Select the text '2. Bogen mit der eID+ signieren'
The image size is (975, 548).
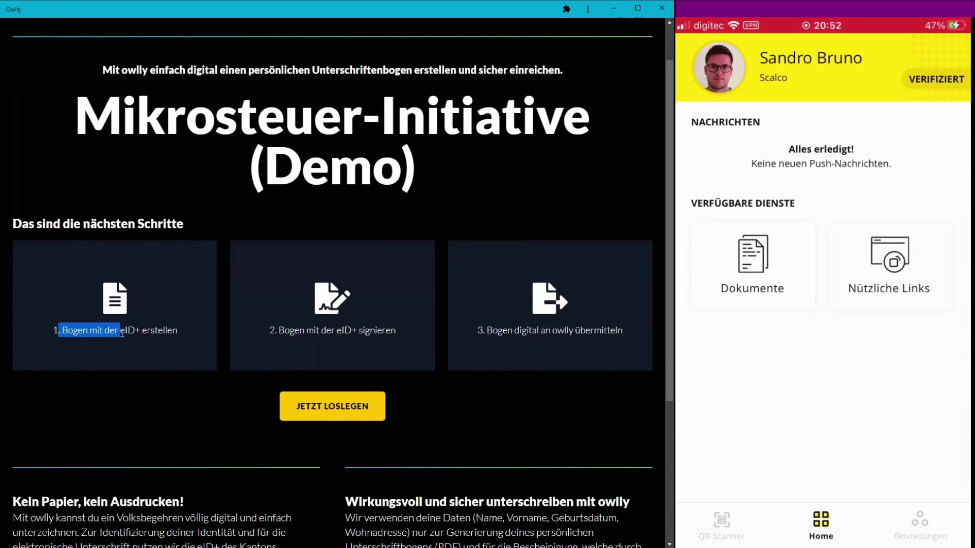click(333, 330)
